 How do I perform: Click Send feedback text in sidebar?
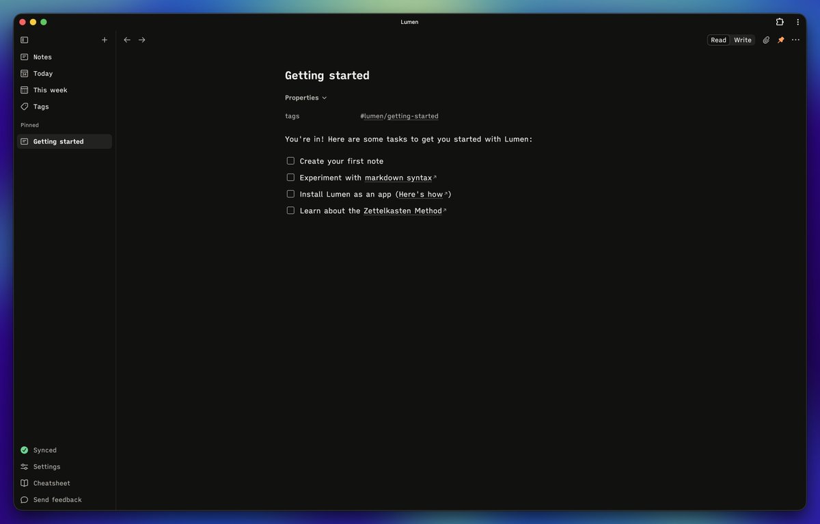coord(57,500)
